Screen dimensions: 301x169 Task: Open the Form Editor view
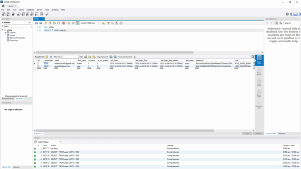[x=259, y=71]
